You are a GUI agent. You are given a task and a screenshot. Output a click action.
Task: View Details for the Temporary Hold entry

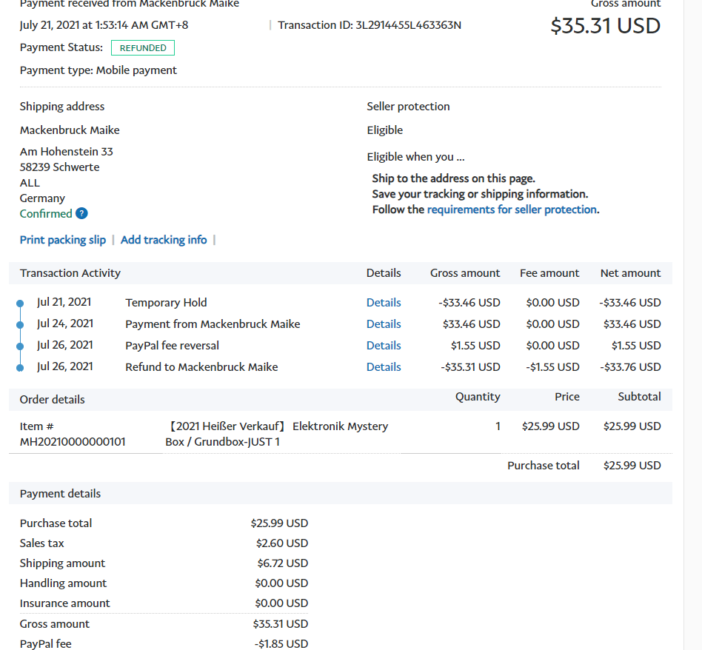click(x=384, y=303)
